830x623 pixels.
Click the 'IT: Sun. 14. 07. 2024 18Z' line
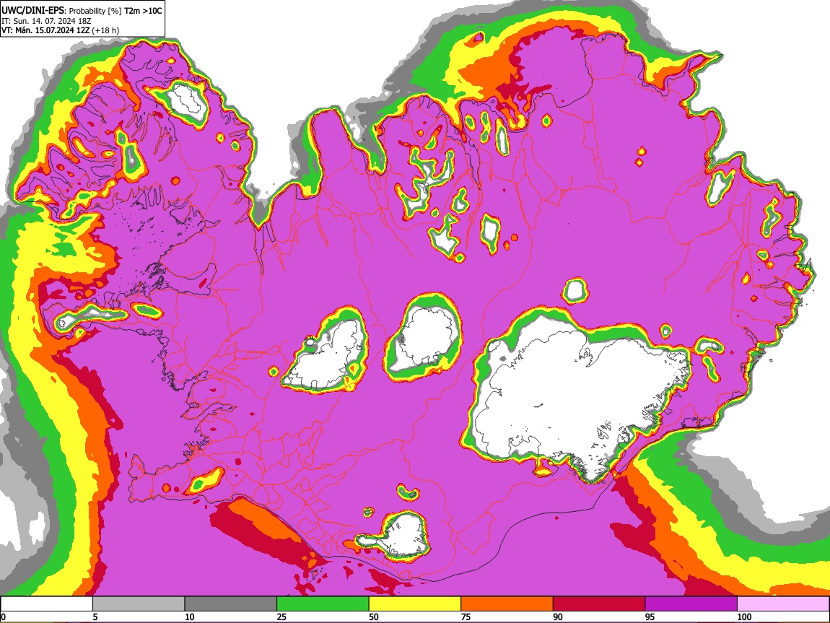click(46, 21)
